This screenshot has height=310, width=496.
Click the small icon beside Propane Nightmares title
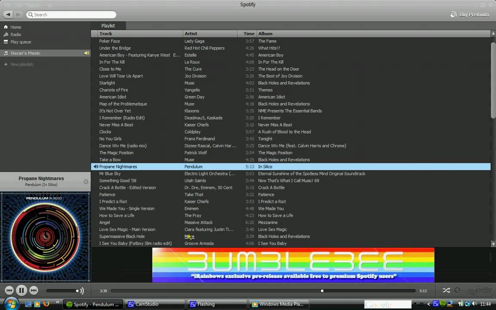[x=86, y=182]
